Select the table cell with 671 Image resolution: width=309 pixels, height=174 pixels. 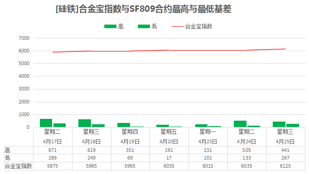pyautogui.click(x=53, y=150)
